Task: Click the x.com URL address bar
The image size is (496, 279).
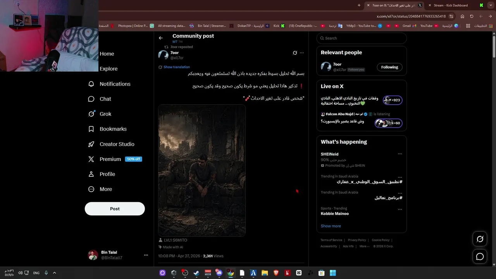Action: [411, 17]
